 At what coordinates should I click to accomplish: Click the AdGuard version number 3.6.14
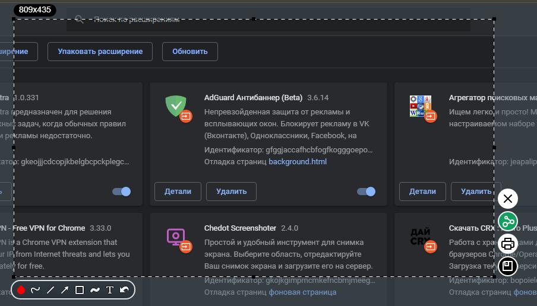(x=318, y=98)
